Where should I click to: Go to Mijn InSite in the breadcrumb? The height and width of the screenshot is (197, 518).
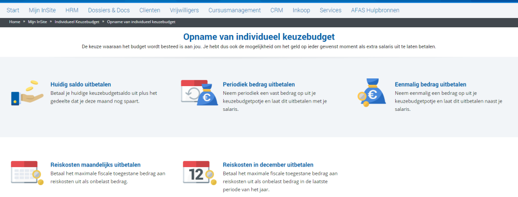pyautogui.click(x=38, y=22)
